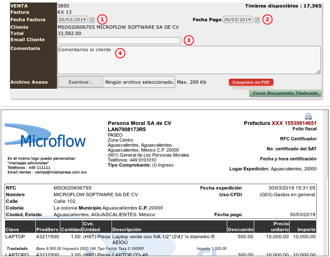The width and height of the screenshot is (330, 257).
Task: Click the Calle value 'Calle 102'
Action: click(x=65, y=201)
